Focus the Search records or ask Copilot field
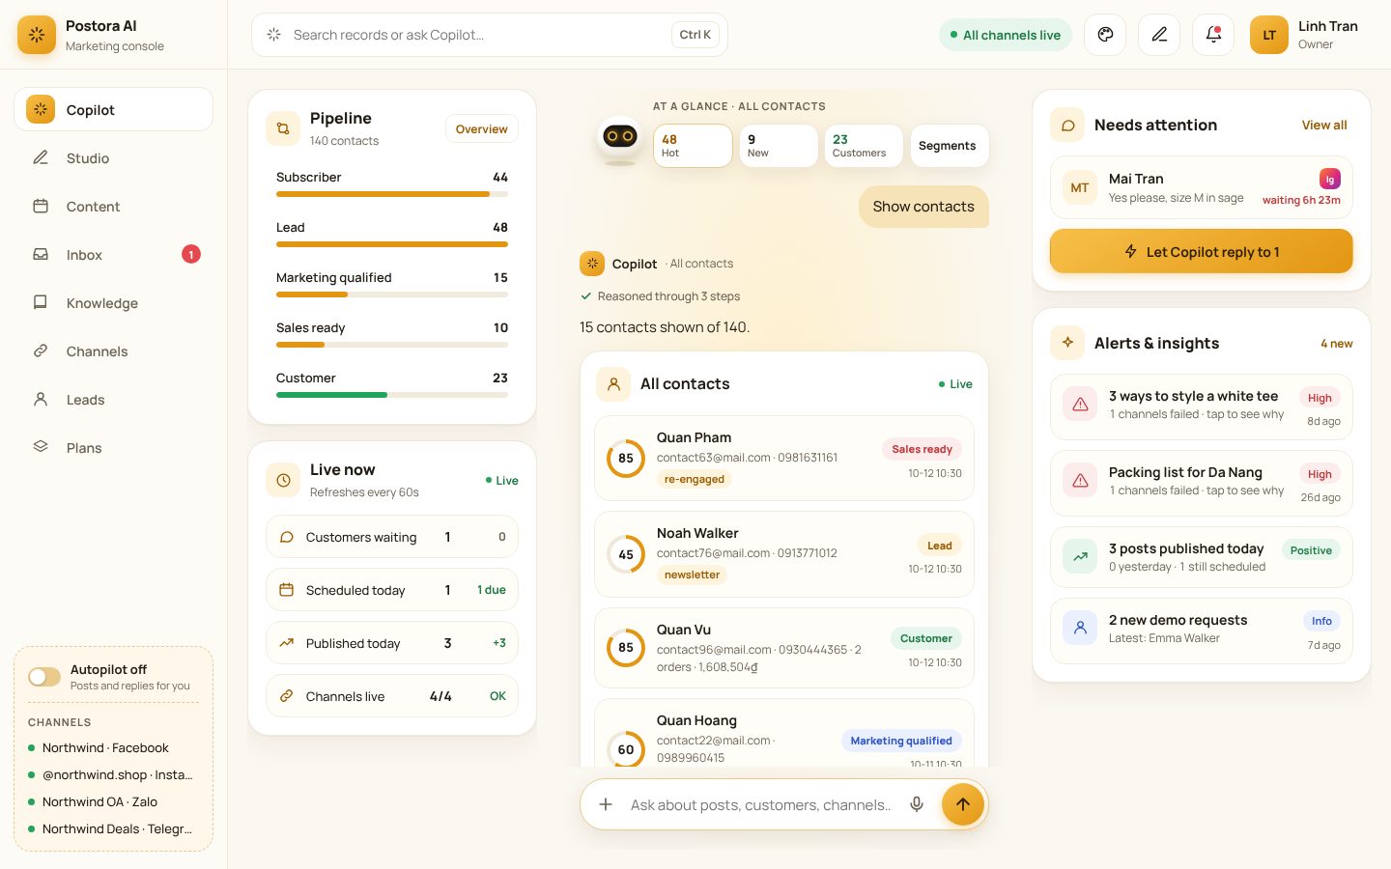The height and width of the screenshot is (869, 1391). click(x=490, y=35)
